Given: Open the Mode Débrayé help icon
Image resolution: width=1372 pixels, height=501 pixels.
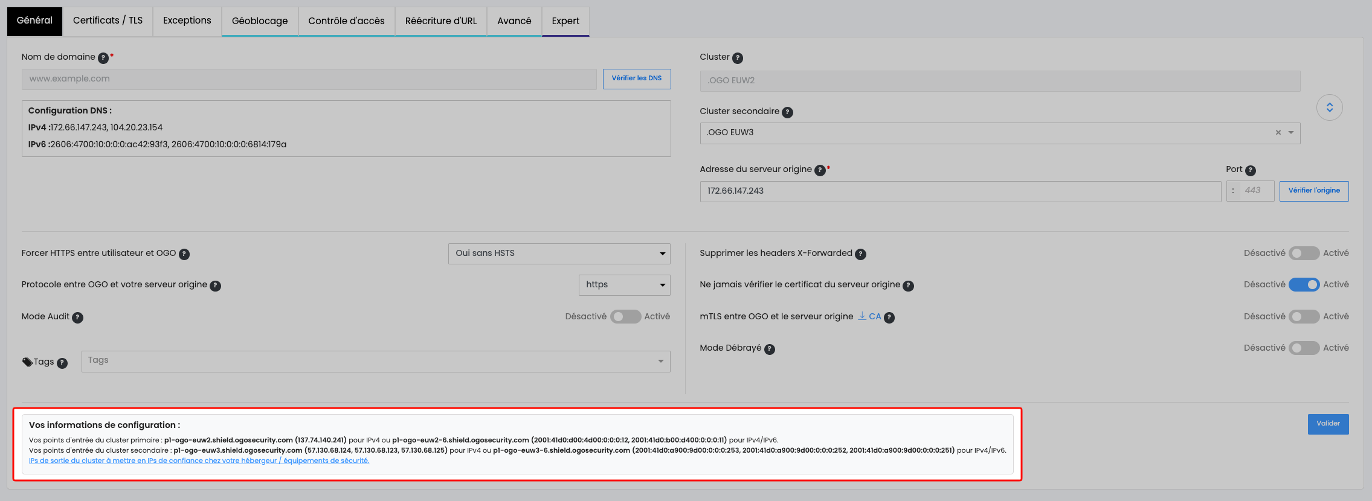Looking at the screenshot, I should pyautogui.click(x=770, y=349).
